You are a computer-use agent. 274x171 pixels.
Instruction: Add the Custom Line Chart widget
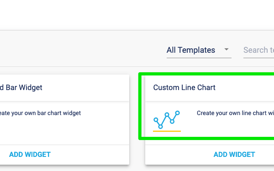coord(234,155)
